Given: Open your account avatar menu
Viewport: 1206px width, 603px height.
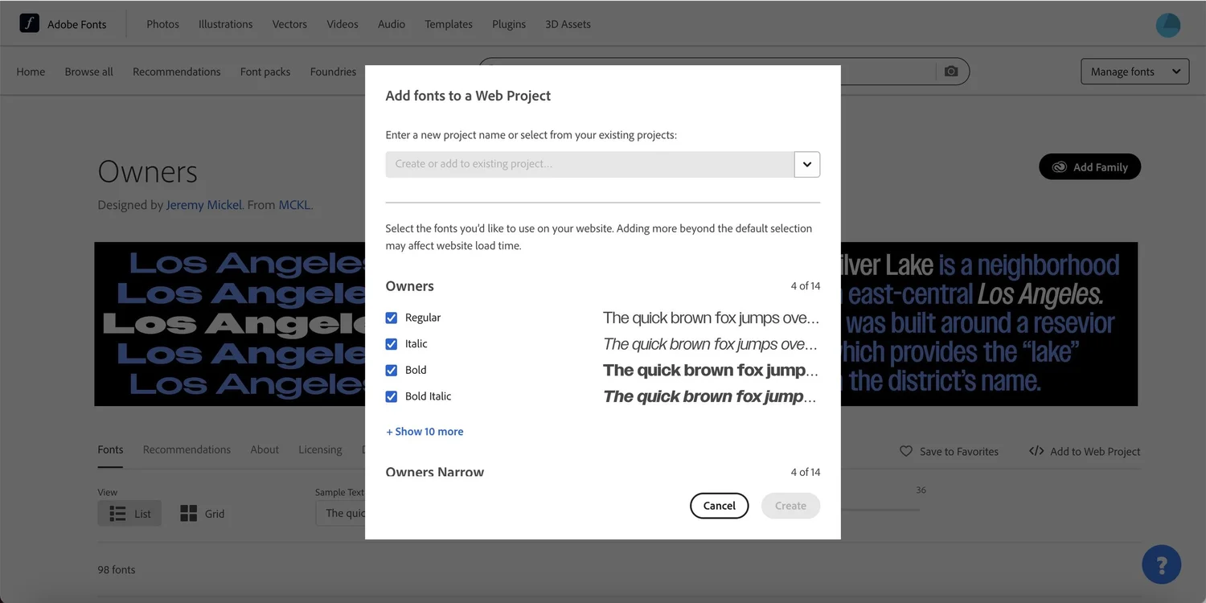Looking at the screenshot, I should tap(1167, 25).
